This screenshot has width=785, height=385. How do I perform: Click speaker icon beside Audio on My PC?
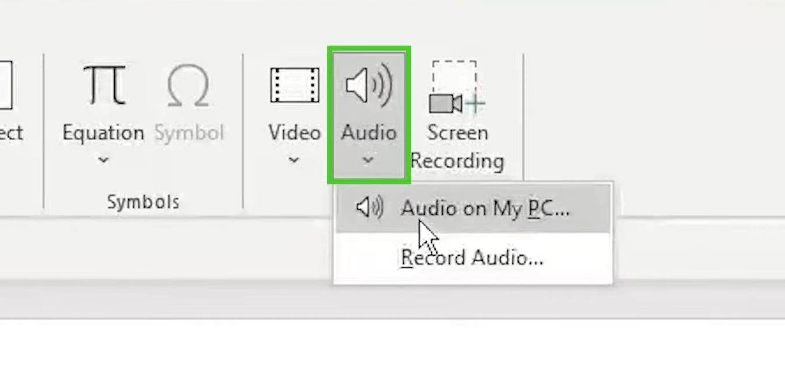pos(369,208)
